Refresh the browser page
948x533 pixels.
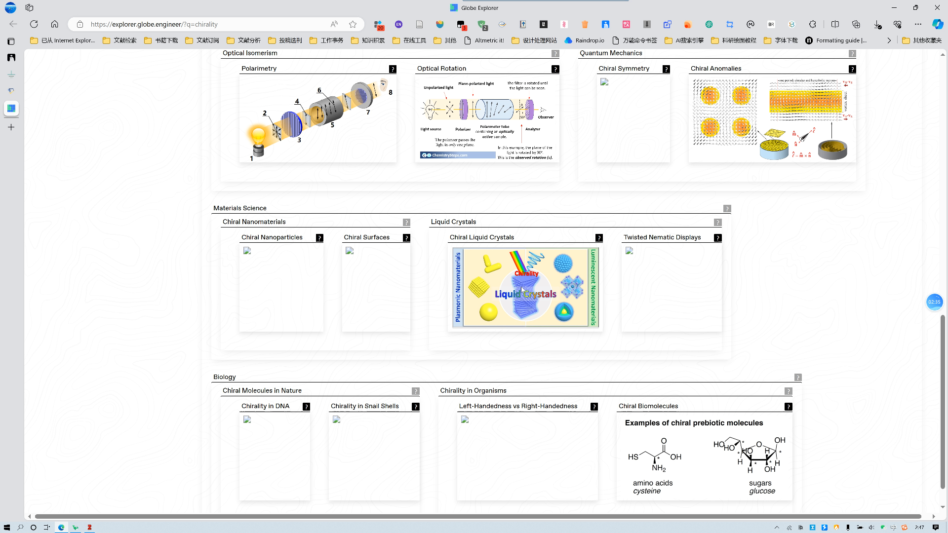click(34, 24)
